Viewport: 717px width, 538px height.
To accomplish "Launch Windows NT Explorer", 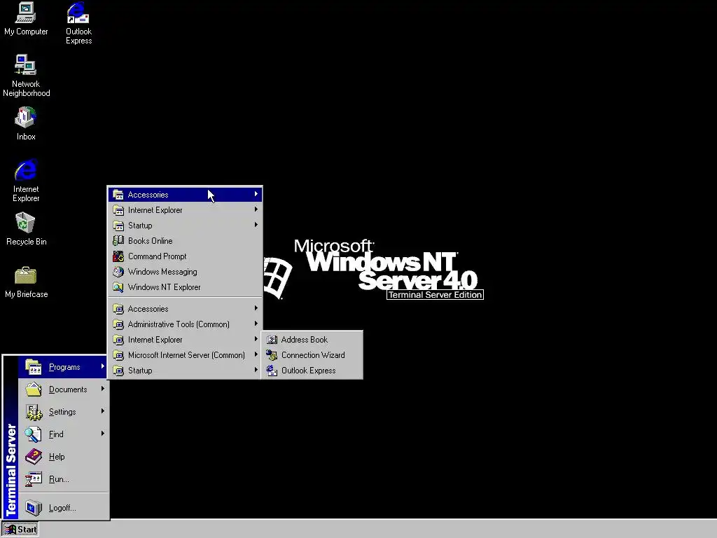I will (185, 287).
